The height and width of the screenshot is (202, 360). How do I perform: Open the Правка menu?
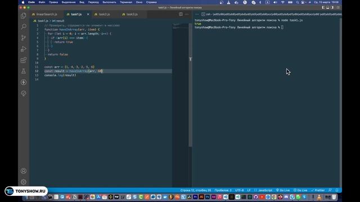[x=53, y=2]
